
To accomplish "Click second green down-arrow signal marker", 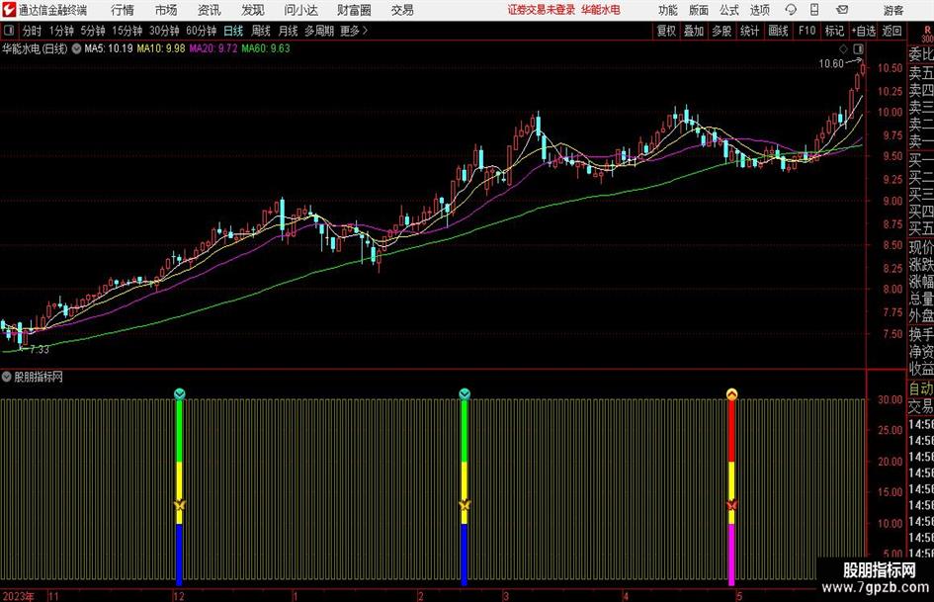I will pyautogui.click(x=465, y=393).
